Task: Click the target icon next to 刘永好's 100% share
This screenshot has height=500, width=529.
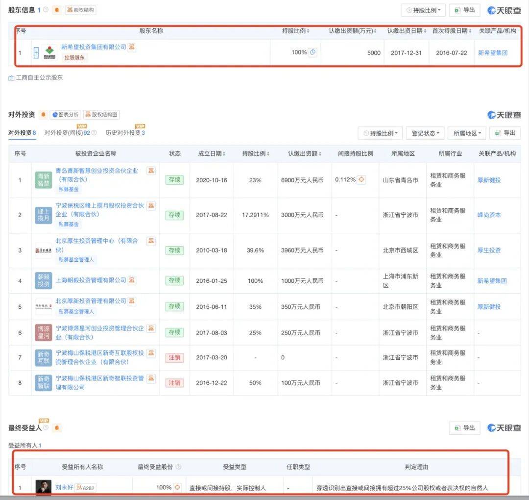Action: pos(177,488)
